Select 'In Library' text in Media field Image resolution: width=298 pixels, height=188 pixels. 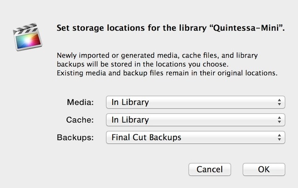pyautogui.click(x=130, y=102)
